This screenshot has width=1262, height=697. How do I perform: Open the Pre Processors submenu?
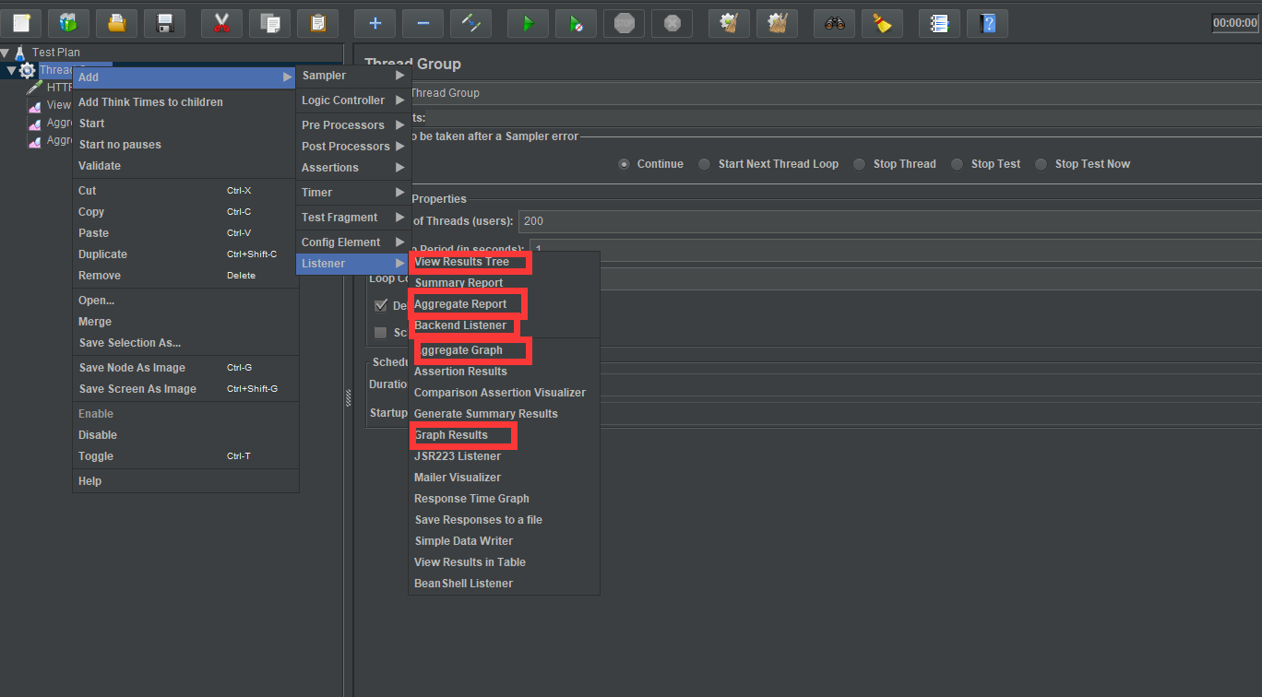pyautogui.click(x=354, y=125)
